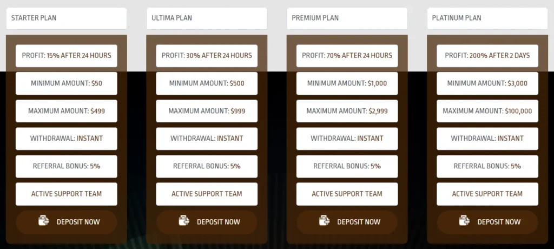554x249 pixels.
Task: Click Maximum Amount $2,999 row
Action: pos(347,111)
